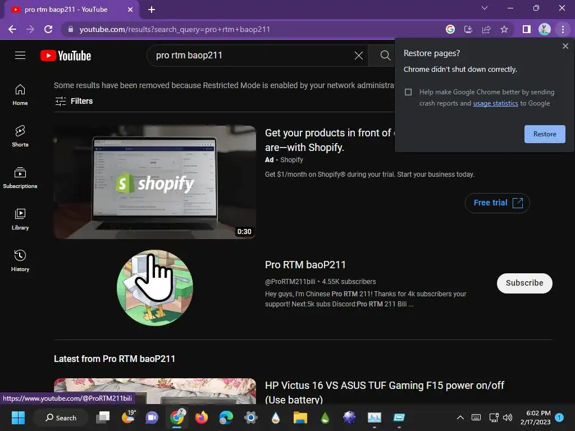Go back with Chrome's back arrow

point(12,29)
